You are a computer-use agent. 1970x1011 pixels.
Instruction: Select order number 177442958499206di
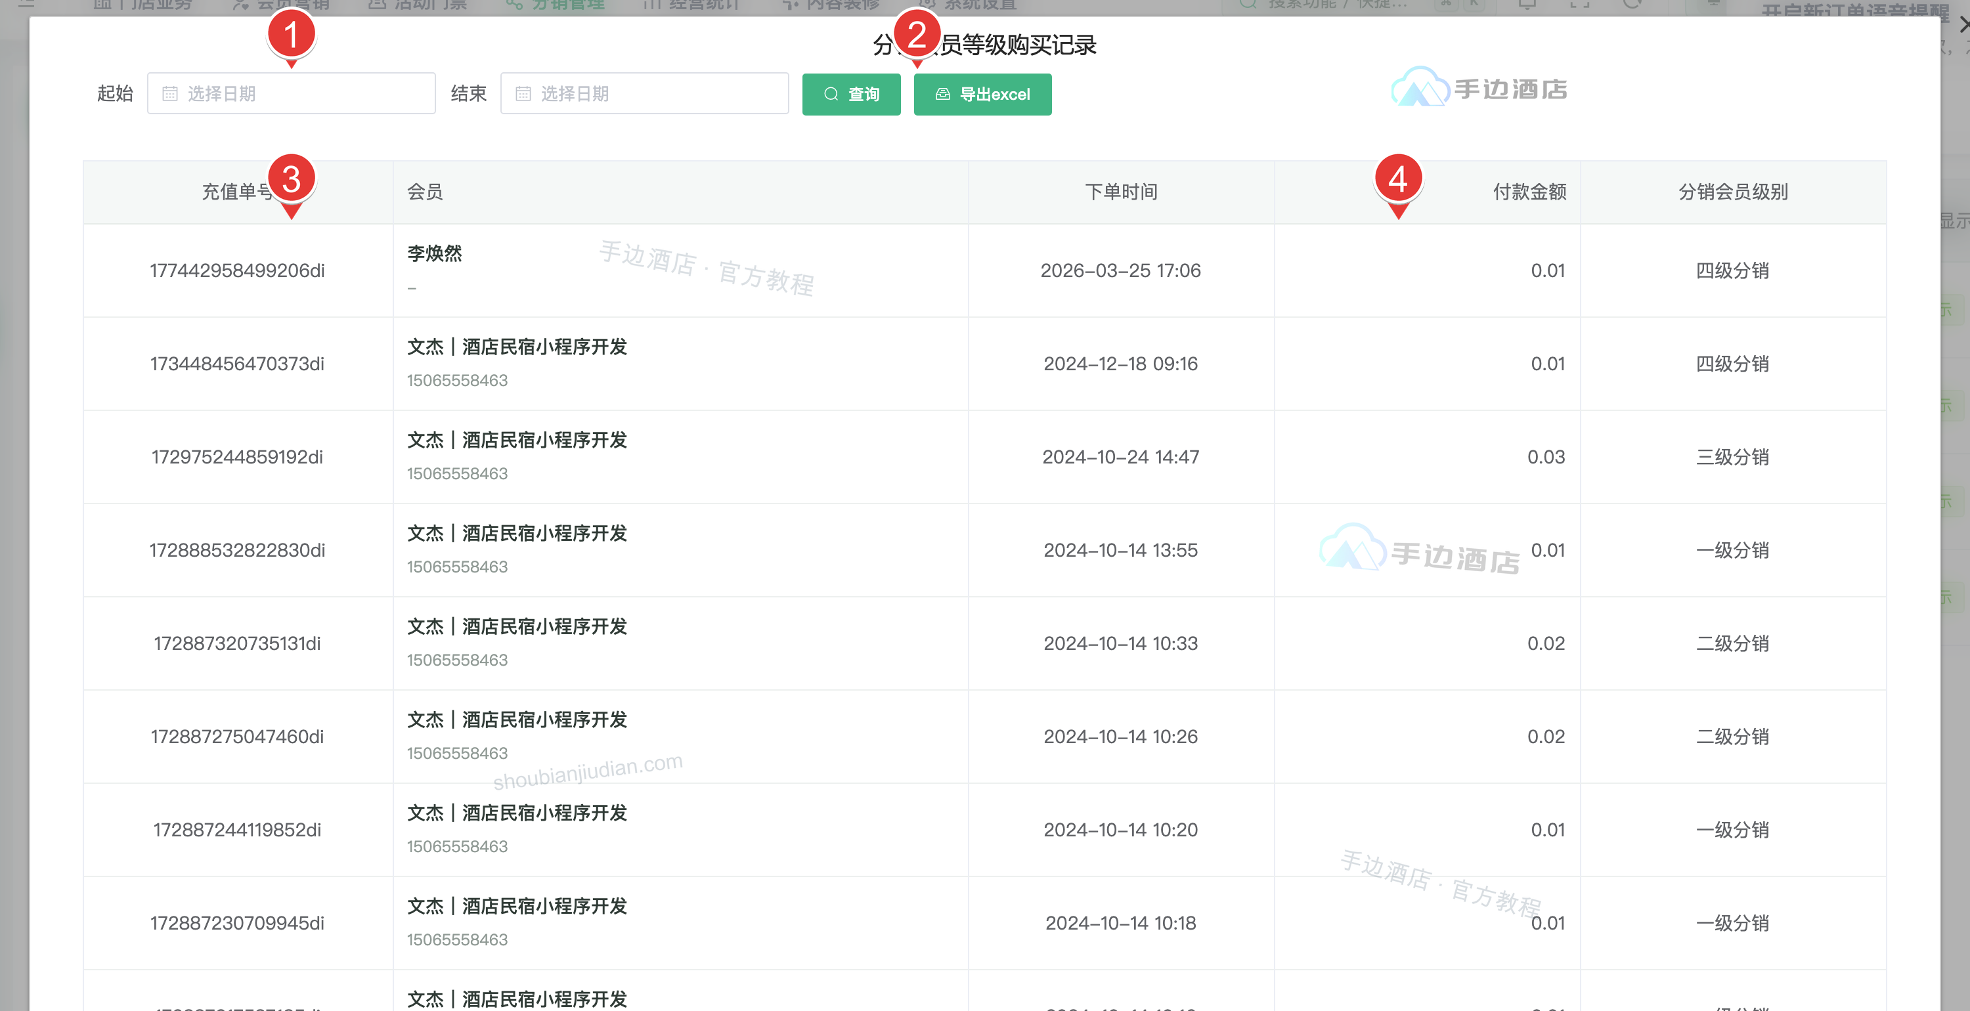tap(237, 270)
